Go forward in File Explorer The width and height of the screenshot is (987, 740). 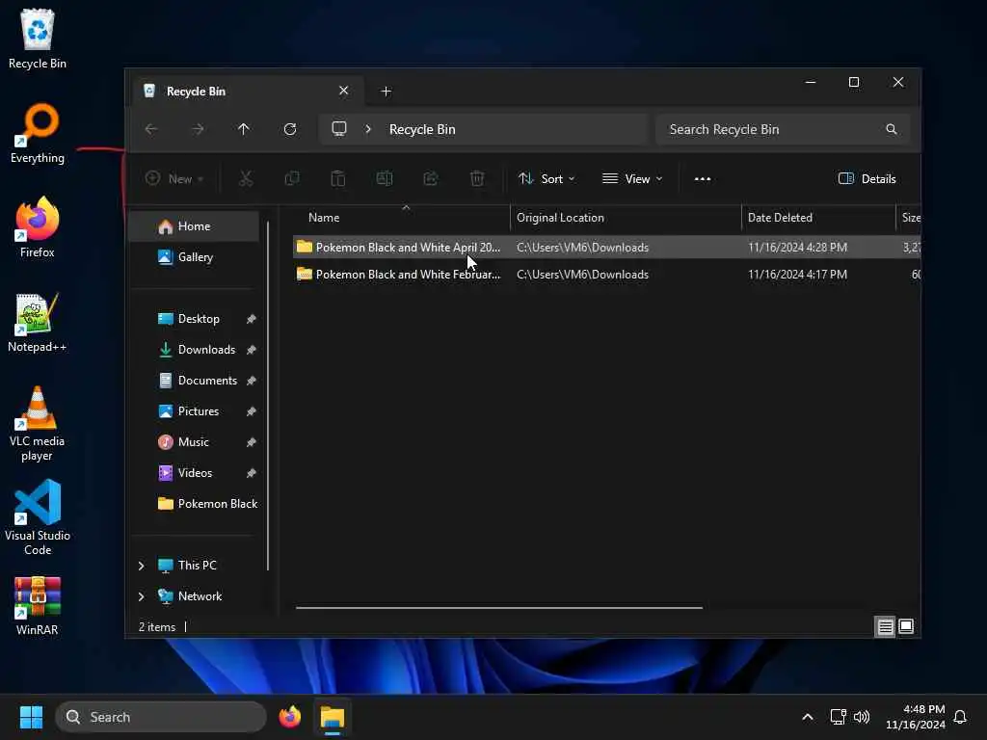coord(198,129)
